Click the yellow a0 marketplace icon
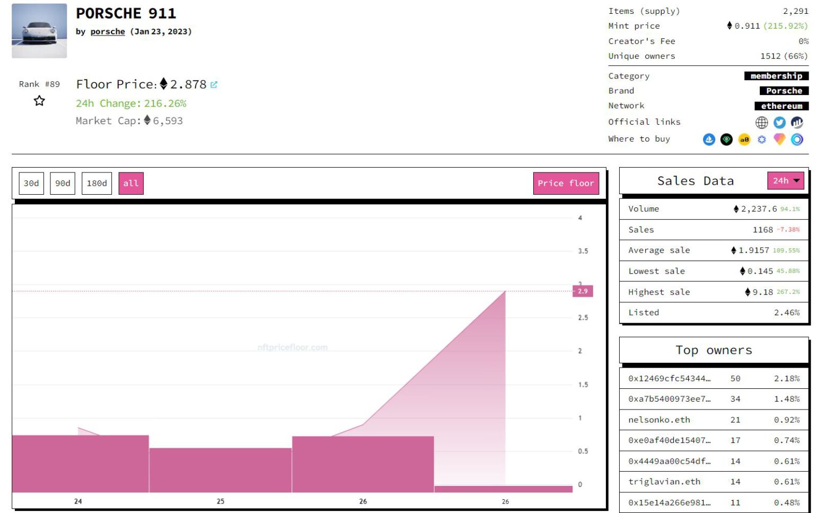The image size is (815, 513). point(744,140)
